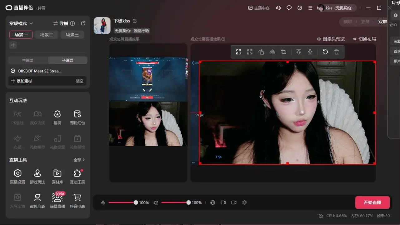Screen dimensions: 400x225
Task: Select the 子画面 tab
Action: [67, 60]
